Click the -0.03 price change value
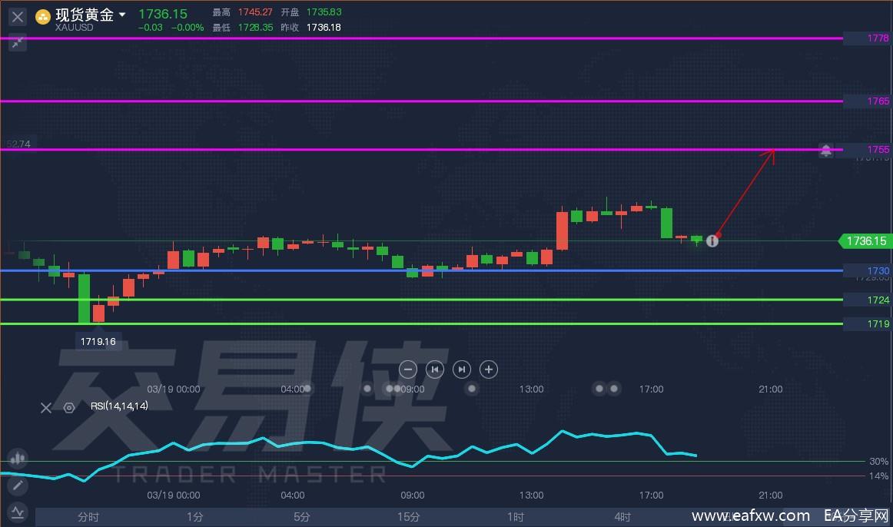This screenshot has width=893, height=527. 151,28
